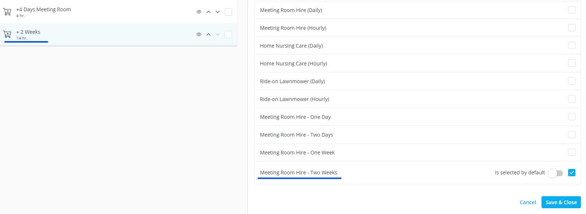Check the + 2 Weeks row checkbox
586x214 pixels.
228,35
